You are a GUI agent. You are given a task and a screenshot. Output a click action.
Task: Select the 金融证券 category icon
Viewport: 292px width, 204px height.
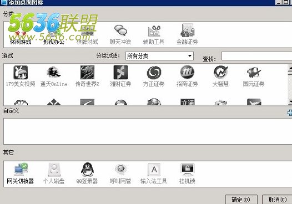point(187,30)
